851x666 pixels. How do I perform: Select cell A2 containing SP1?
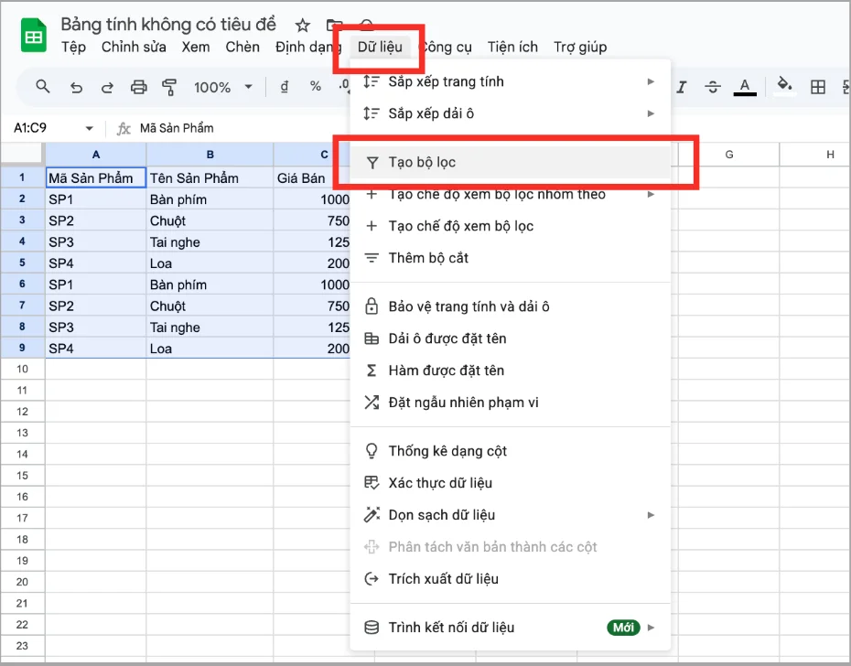pyautogui.click(x=95, y=199)
